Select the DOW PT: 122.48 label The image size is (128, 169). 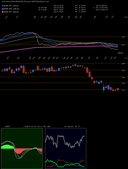[11, 12]
